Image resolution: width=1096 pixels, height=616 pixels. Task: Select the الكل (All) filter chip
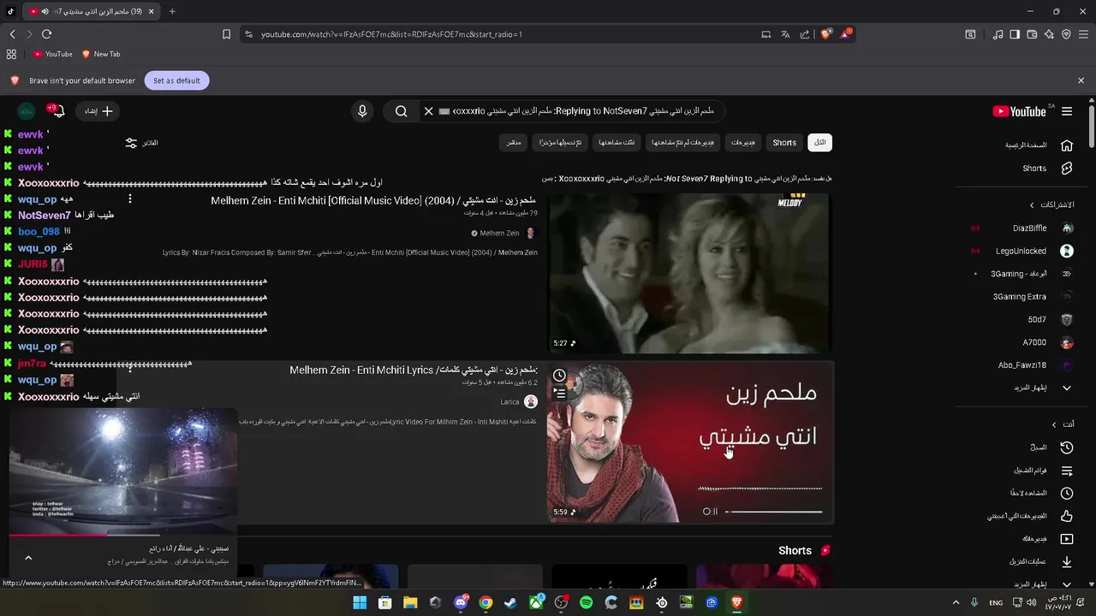(820, 143)
